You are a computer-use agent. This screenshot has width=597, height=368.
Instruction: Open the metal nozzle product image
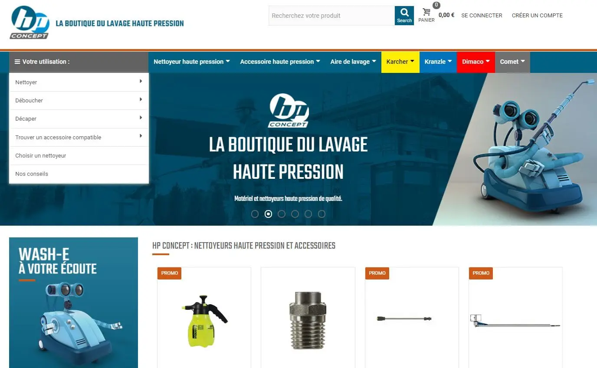pyautogui.click(x=308, y=320)
